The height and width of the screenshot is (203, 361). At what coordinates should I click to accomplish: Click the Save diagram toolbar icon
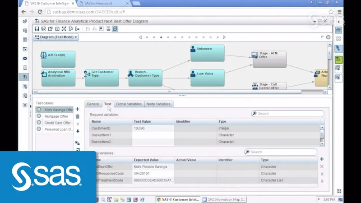pos(37,29)
